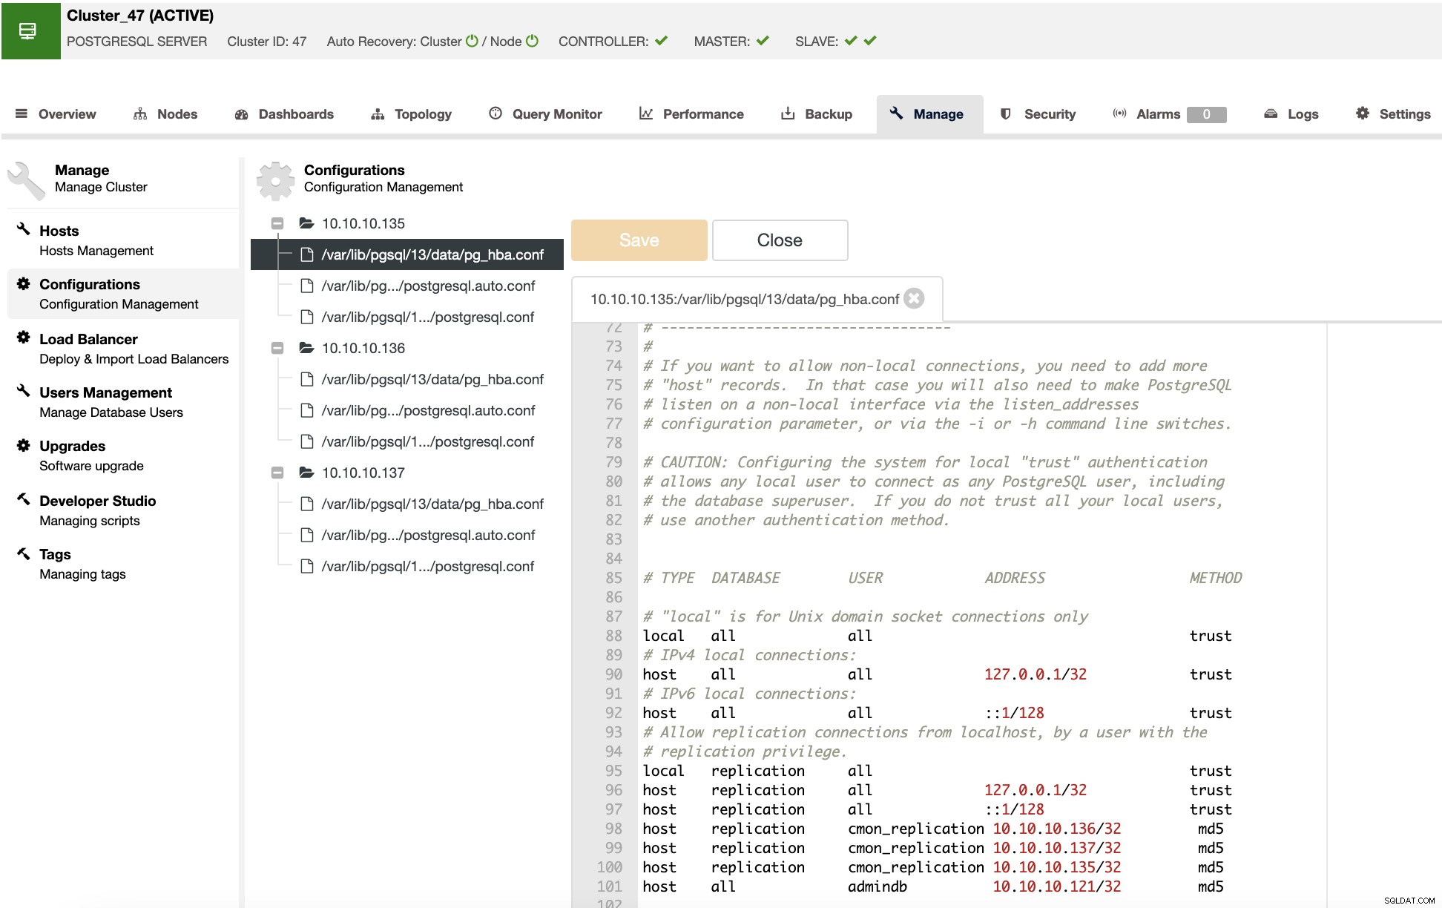Click the Hosts wrench icon

(x=24, y=229)
